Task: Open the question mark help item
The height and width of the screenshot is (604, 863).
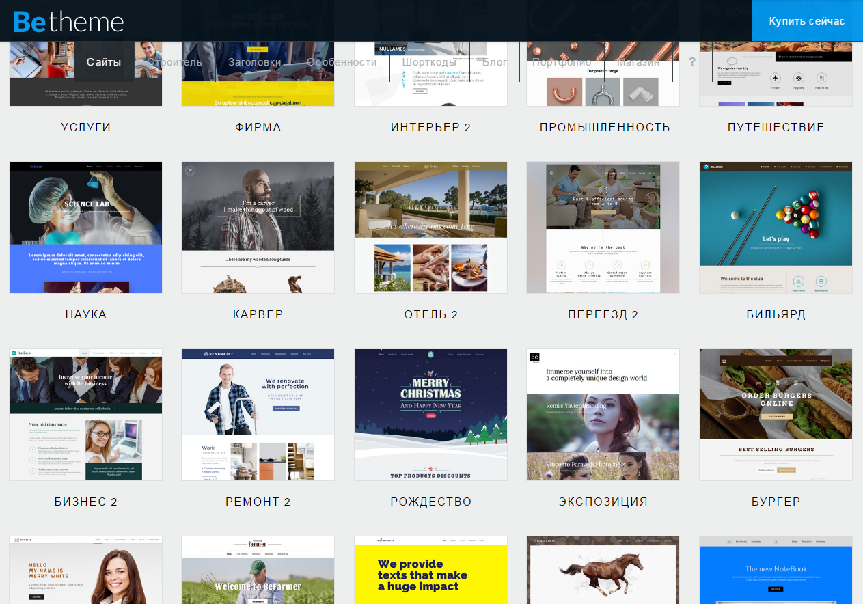Action: (x=692, y=62)
